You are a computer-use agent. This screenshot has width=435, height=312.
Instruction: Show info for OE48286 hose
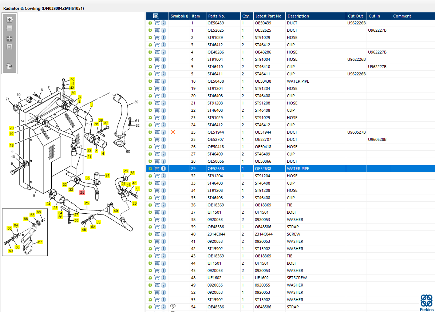click(x=164, y=52)
